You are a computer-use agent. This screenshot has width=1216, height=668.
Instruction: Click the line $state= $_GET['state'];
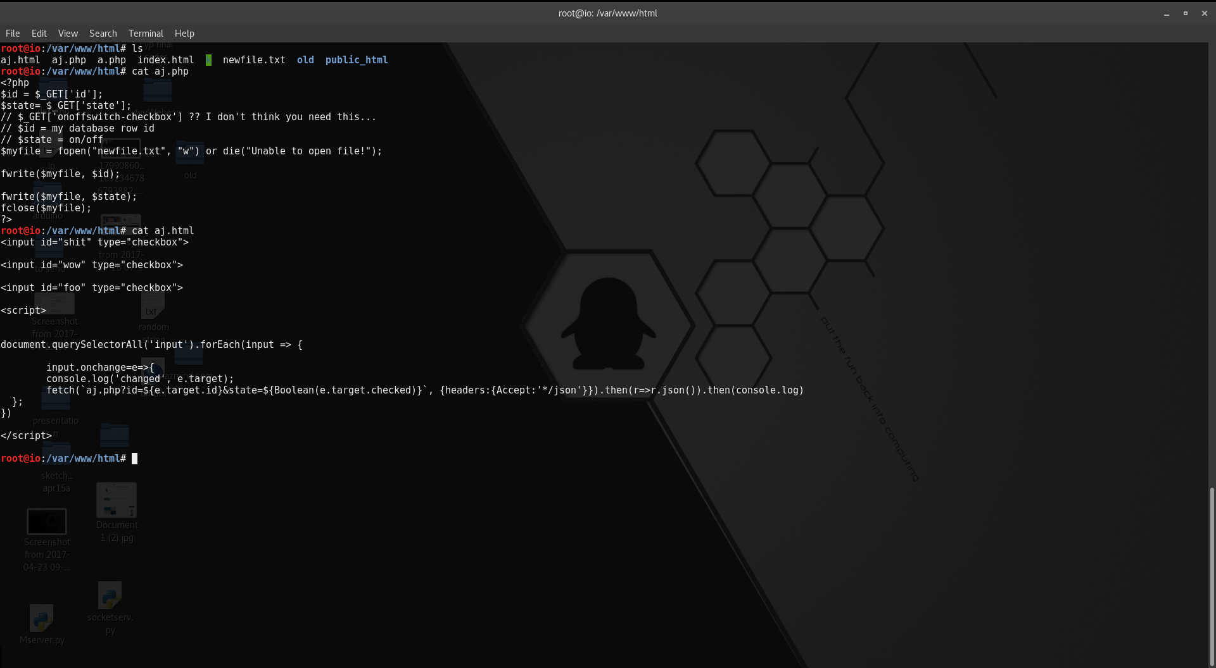point(66,106)
